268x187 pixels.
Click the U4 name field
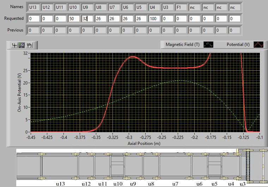click(154, 7)
